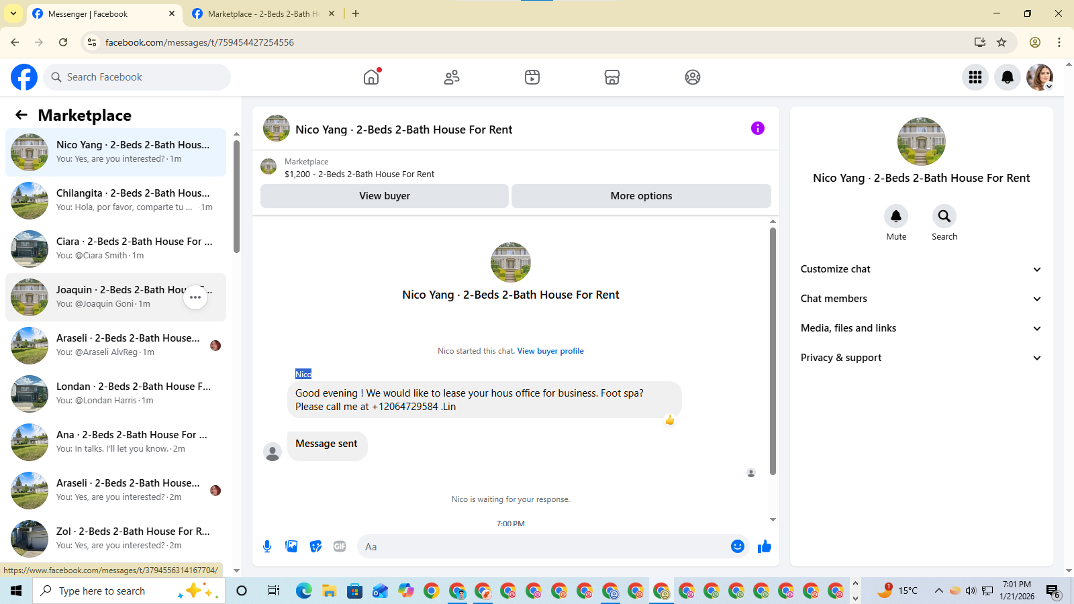The width and height of the screenshot is (1074, 604).
Task: Expand Media, files and links section
Action: tap(921, 328)
